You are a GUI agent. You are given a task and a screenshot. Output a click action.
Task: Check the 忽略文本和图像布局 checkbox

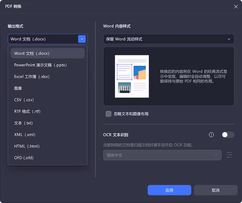pos(108,114)
